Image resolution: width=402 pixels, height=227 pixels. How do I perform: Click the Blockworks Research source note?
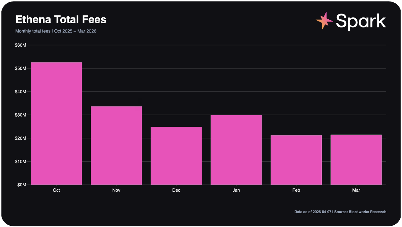coord(340,212)
